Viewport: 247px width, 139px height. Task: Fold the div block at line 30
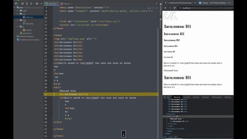coord(53,87)
